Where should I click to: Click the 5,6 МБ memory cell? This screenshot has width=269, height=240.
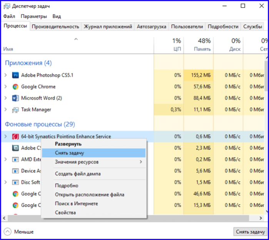point(199,171)
